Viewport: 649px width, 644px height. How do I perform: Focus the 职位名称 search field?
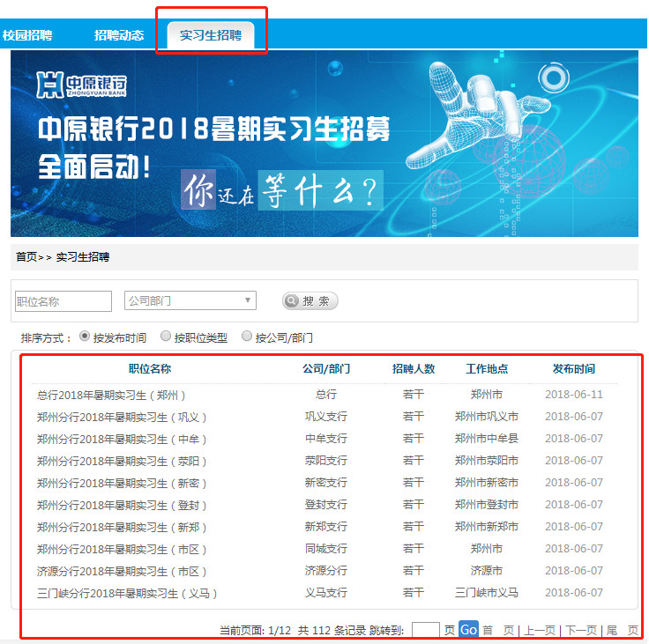point(63,301)
